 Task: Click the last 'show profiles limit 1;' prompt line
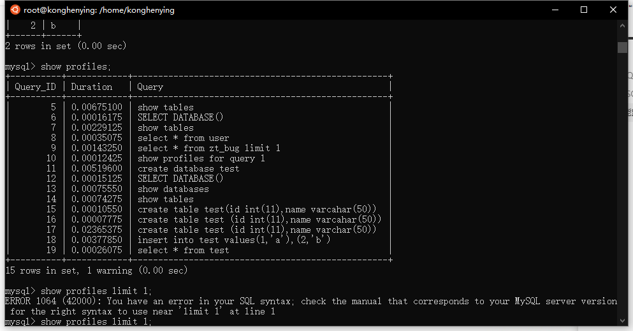[96, 322]
